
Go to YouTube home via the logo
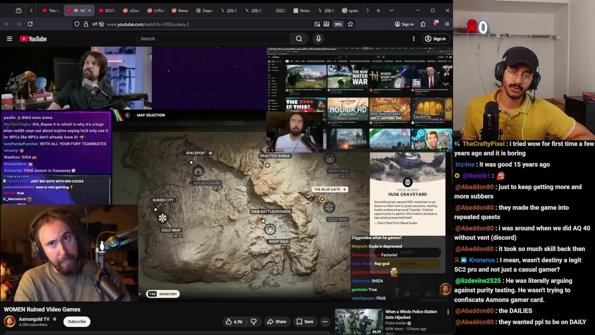pyautogui.click(x=33, y=39)
